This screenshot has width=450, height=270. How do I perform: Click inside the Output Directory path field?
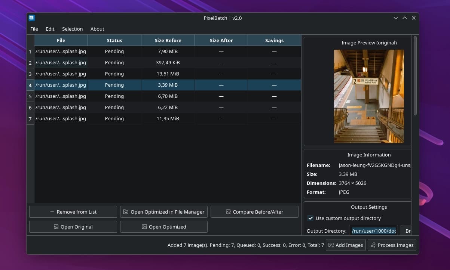(373, 230)
